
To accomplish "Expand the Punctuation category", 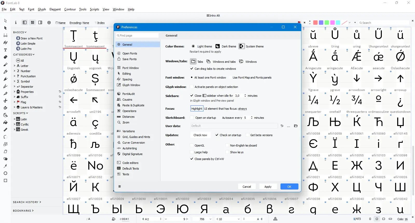I will 15,76.
